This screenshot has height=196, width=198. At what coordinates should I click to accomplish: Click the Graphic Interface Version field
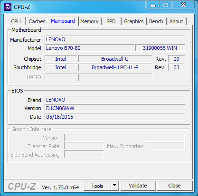pyautogui.click(x=124, y=138)
